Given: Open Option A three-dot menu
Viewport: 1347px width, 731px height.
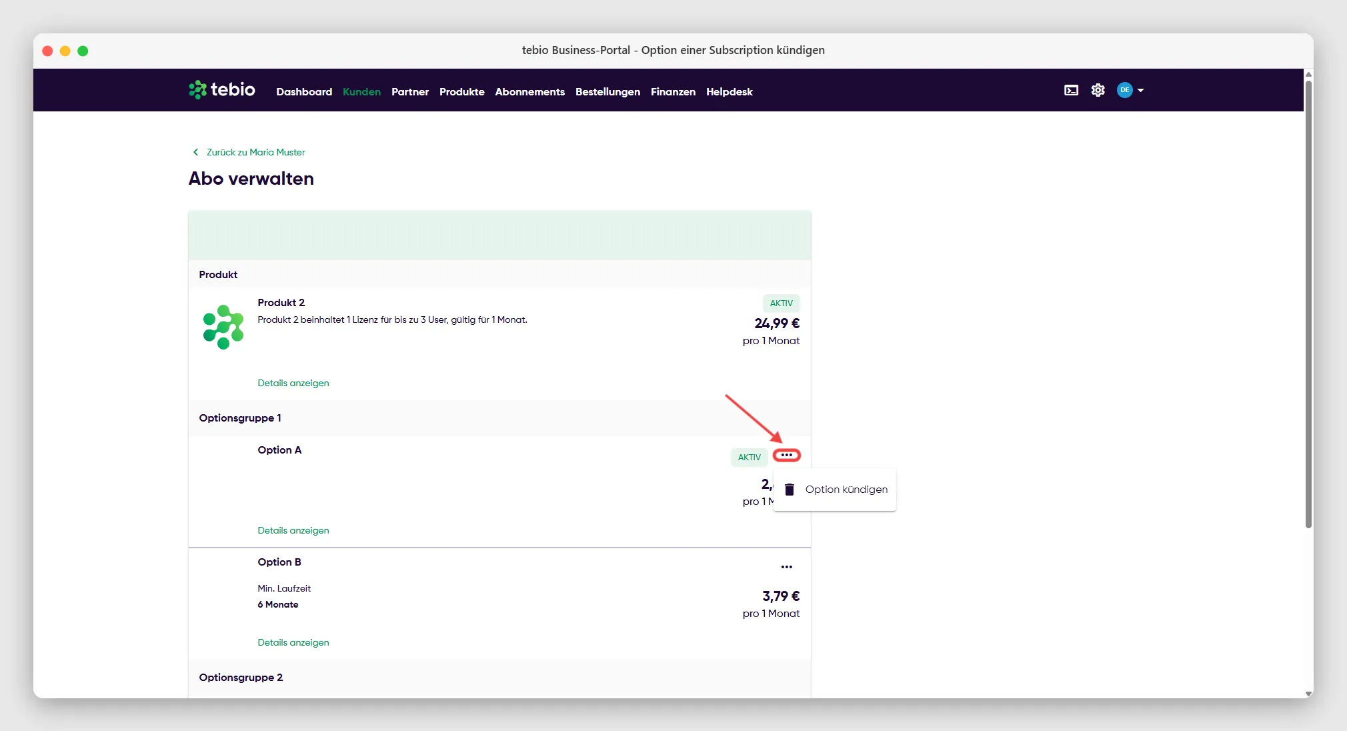Looking at the screenshot, I should [x=787, y=456].
